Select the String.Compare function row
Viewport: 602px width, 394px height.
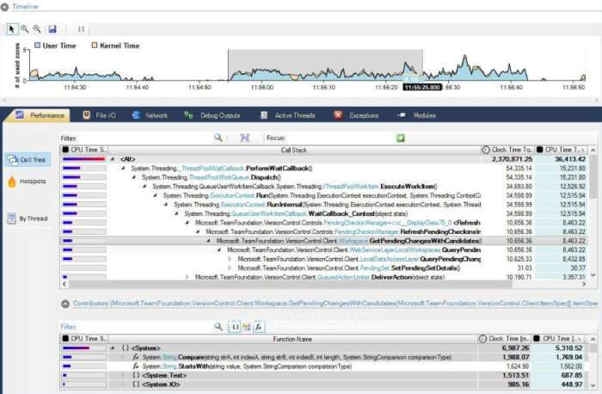[324, 357]
